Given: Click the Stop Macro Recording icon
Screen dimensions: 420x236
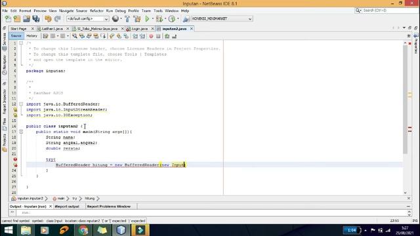Looking at the screenshot, I should 158,36.
